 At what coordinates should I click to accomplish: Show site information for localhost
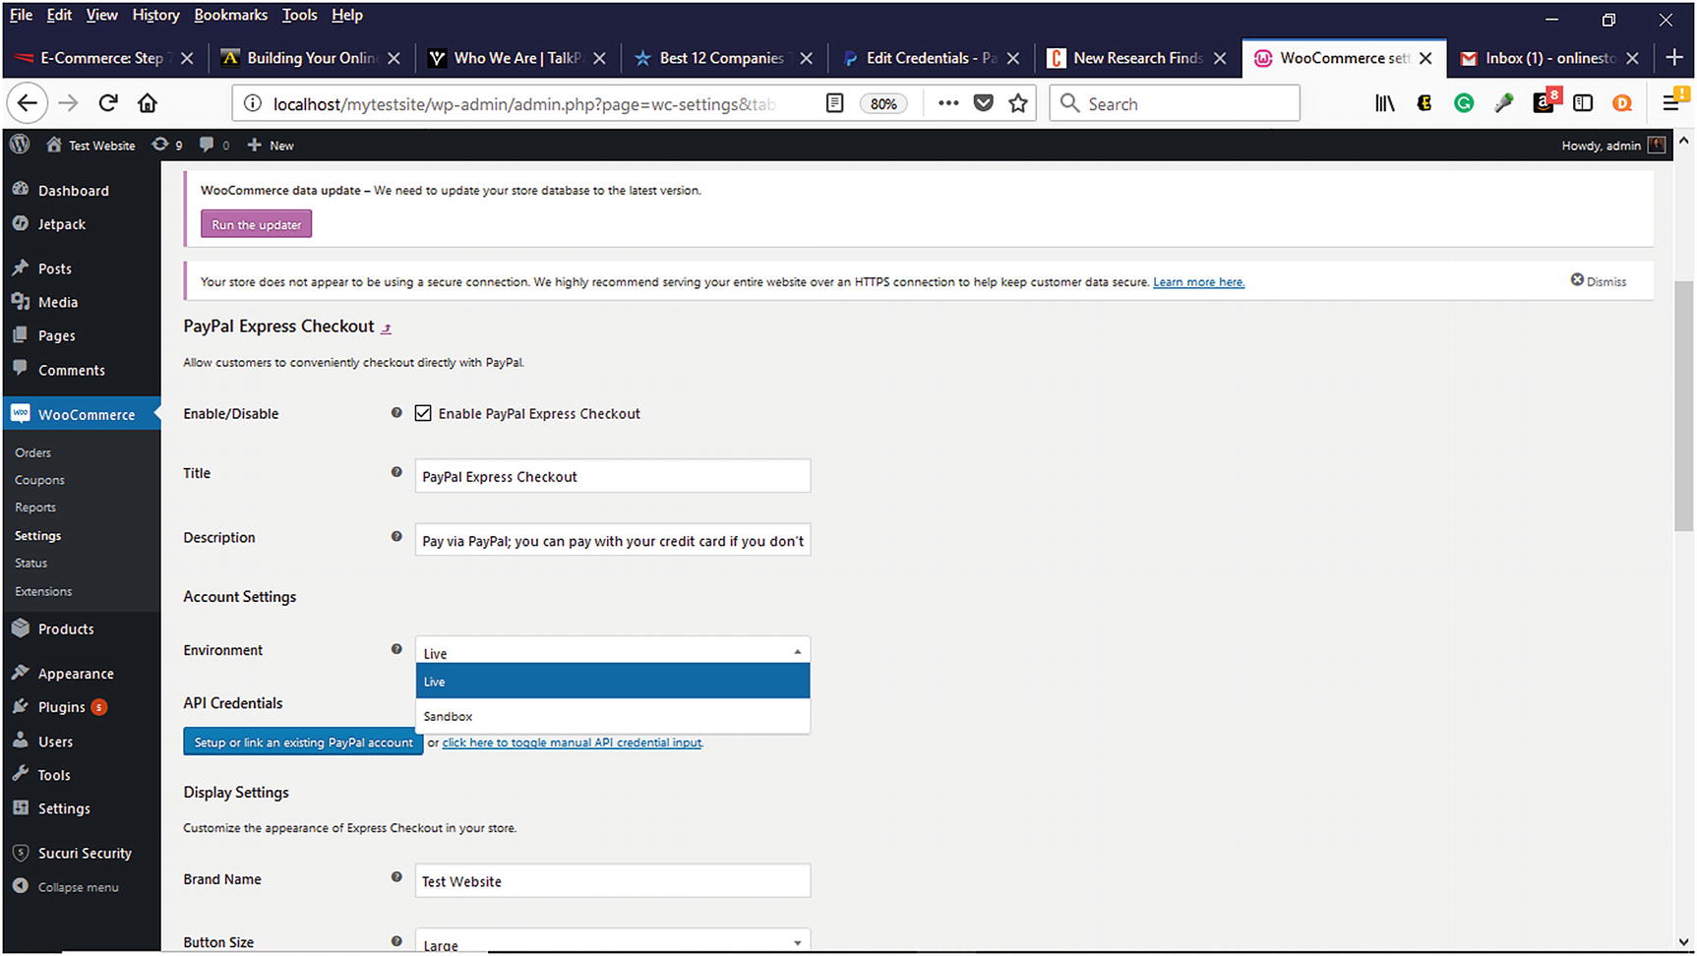[x=253, y=103]
